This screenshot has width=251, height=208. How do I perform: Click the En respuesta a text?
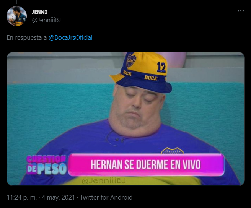26,37
